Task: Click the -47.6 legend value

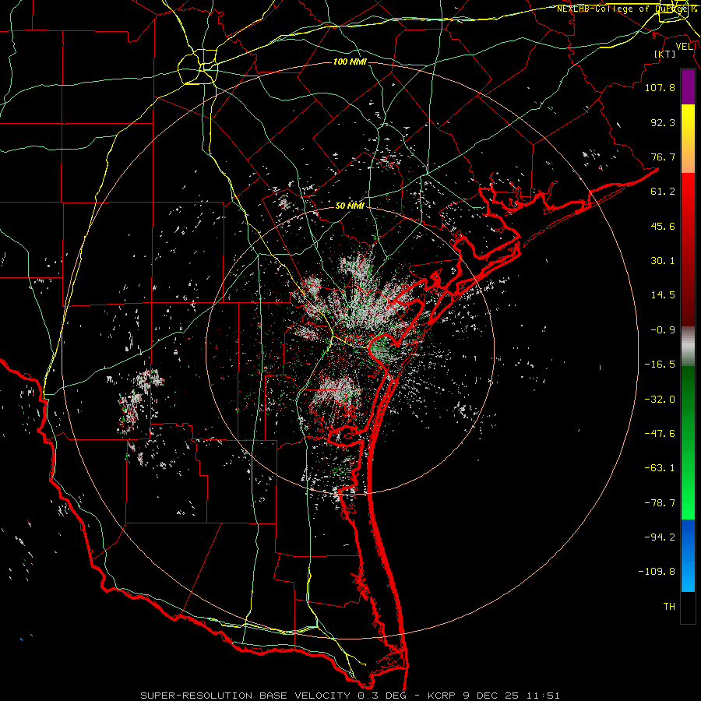Action: click(x=660, y=434)
